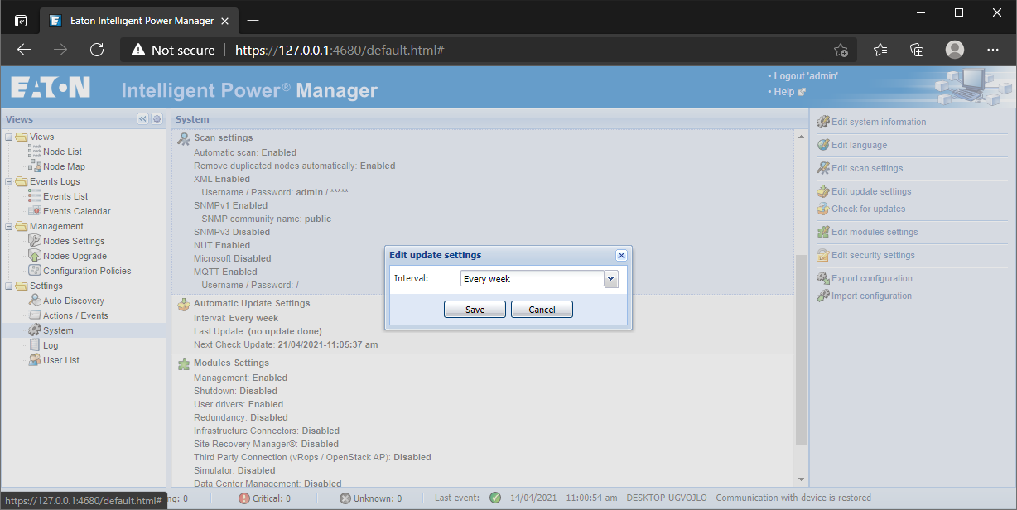Cancel the update settings dialog

click(x=542, y=310)
